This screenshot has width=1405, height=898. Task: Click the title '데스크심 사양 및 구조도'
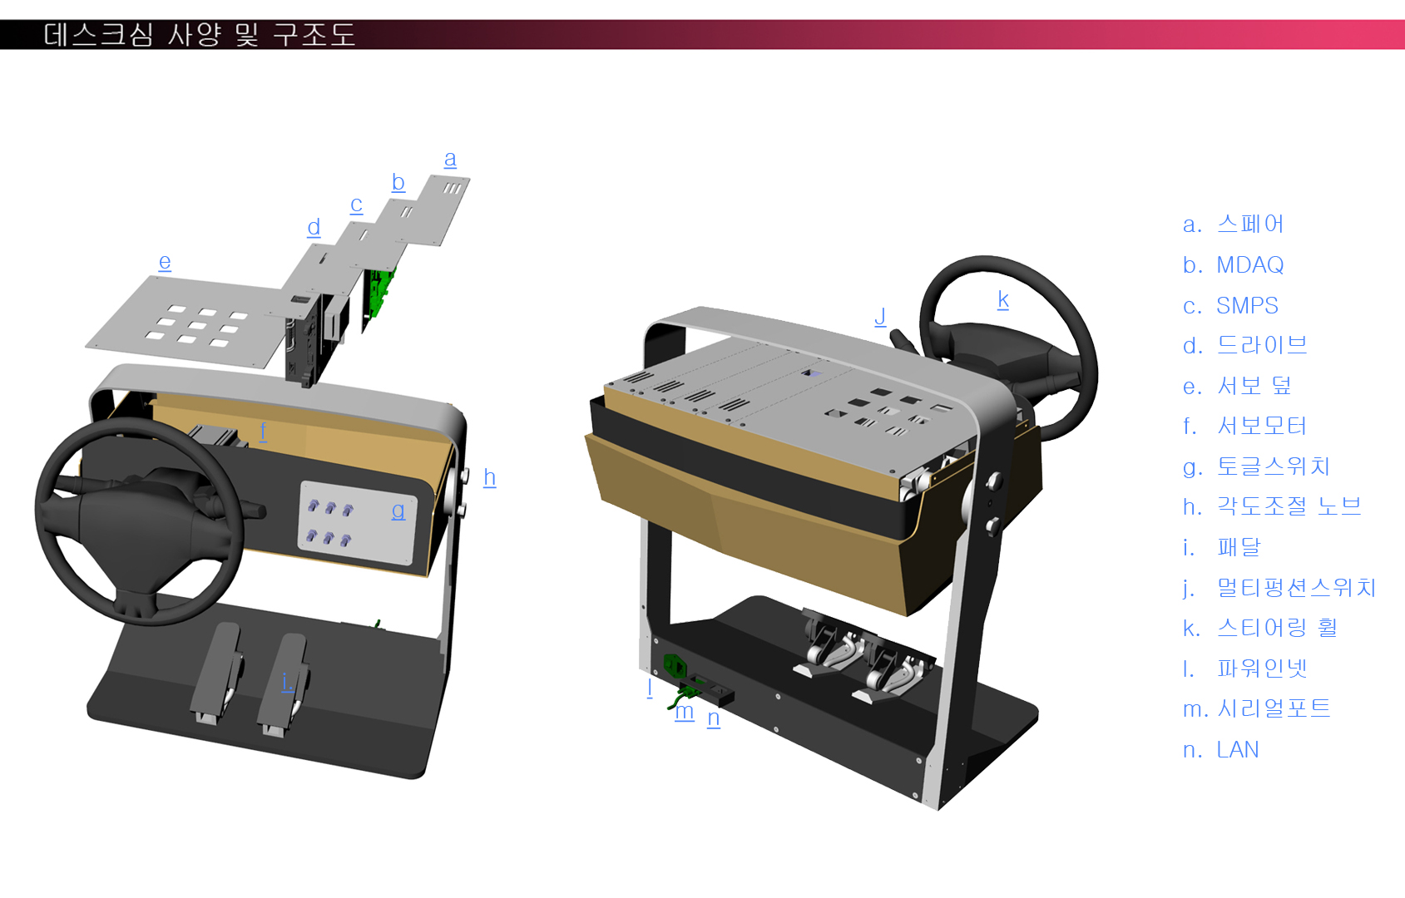click(x=200, y=35)
